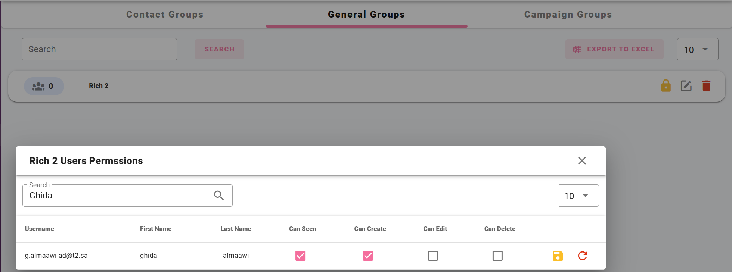The image size is (732, 272).
Task: Close the Rich 2 Users Permissions dialog
Action: pos(582,160)
